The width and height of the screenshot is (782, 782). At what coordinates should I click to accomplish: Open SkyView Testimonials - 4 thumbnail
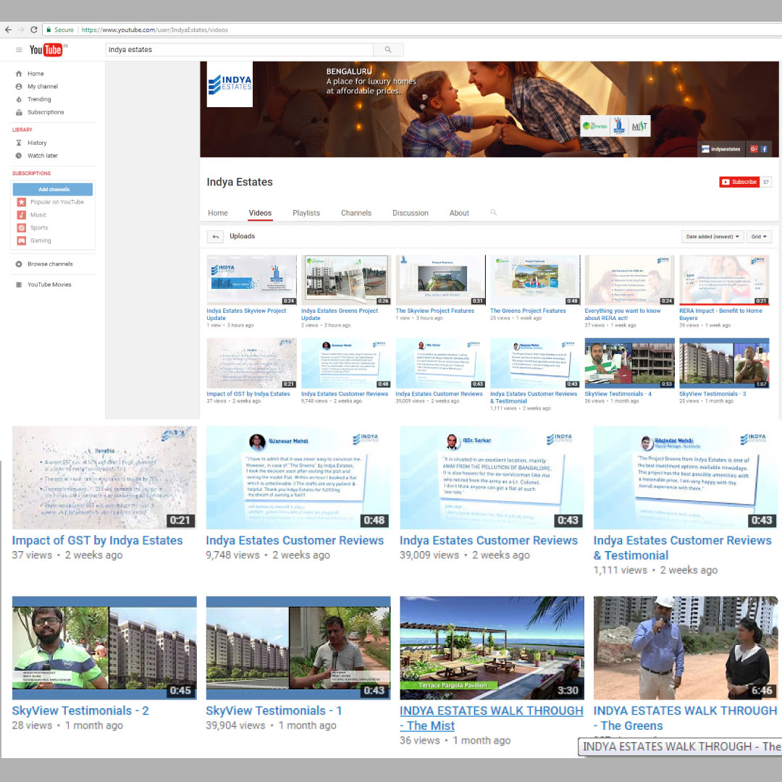point(629,363)
